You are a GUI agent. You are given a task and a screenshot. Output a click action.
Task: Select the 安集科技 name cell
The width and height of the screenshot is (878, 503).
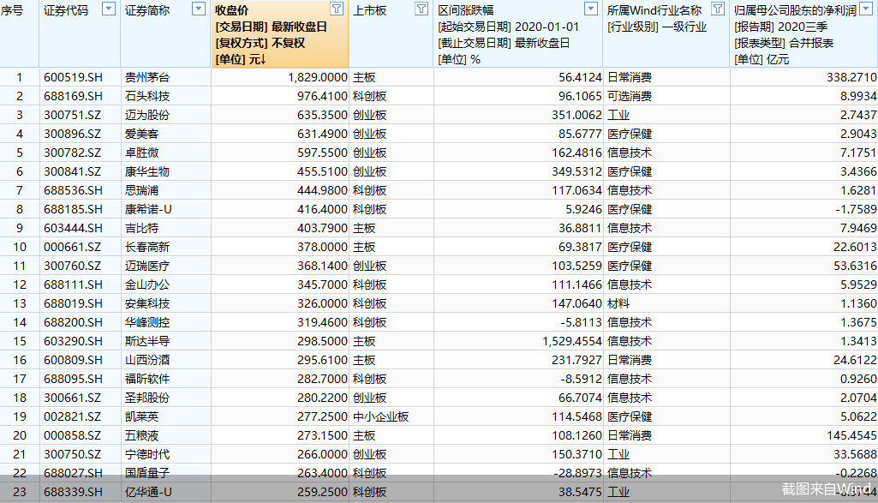pos(147,303)
